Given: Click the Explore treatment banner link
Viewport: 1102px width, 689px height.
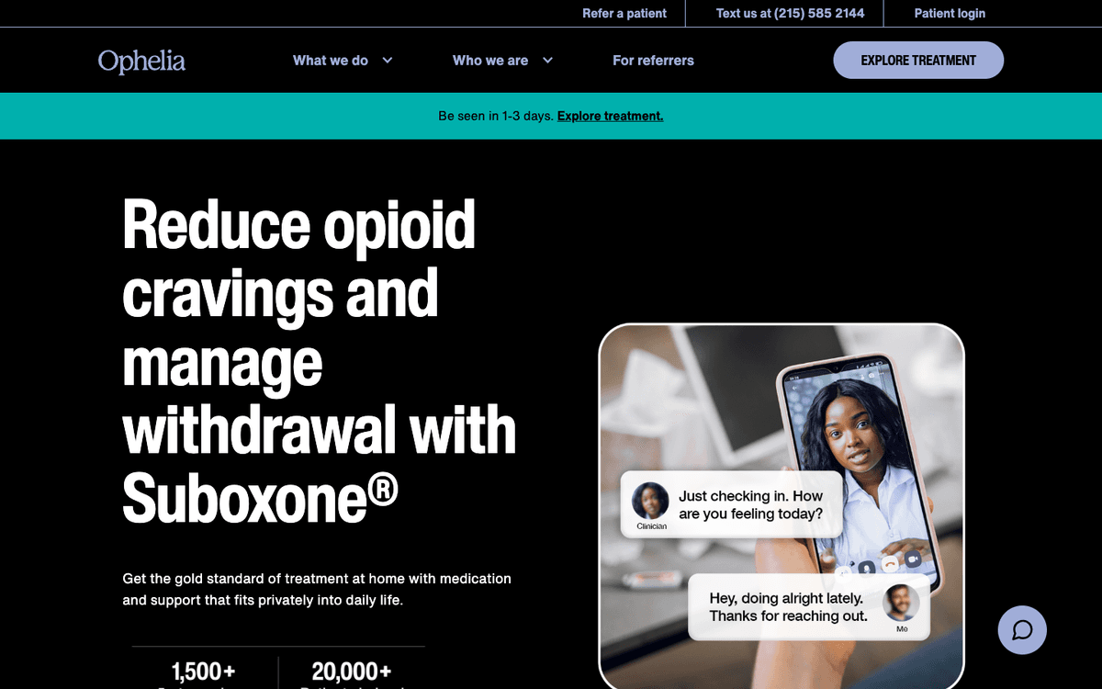Looking at the screenshot, I should [x=610, y=116].
